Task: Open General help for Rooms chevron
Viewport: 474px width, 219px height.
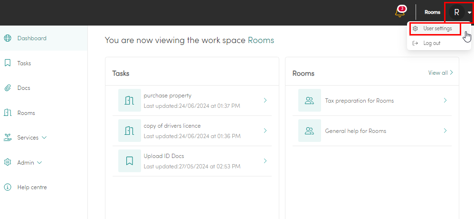Action: point(445,131)
